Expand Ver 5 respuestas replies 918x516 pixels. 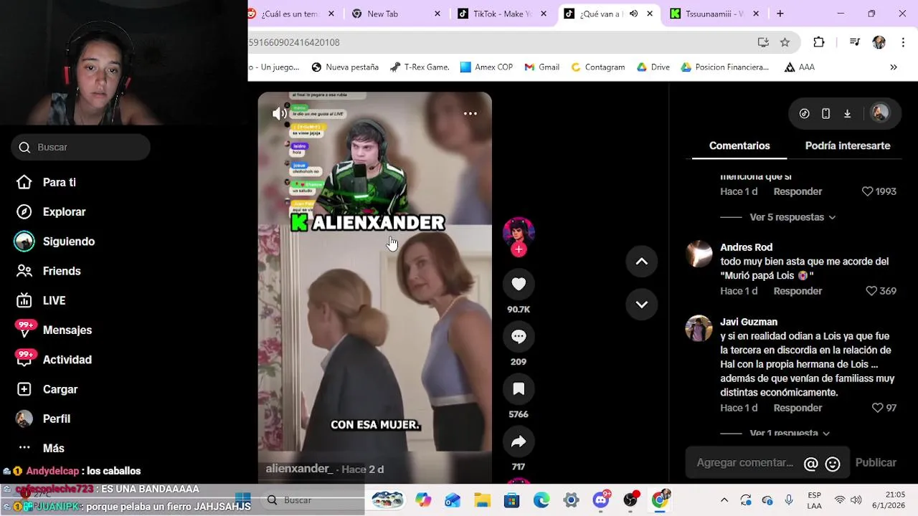click(x=792, y=217)
